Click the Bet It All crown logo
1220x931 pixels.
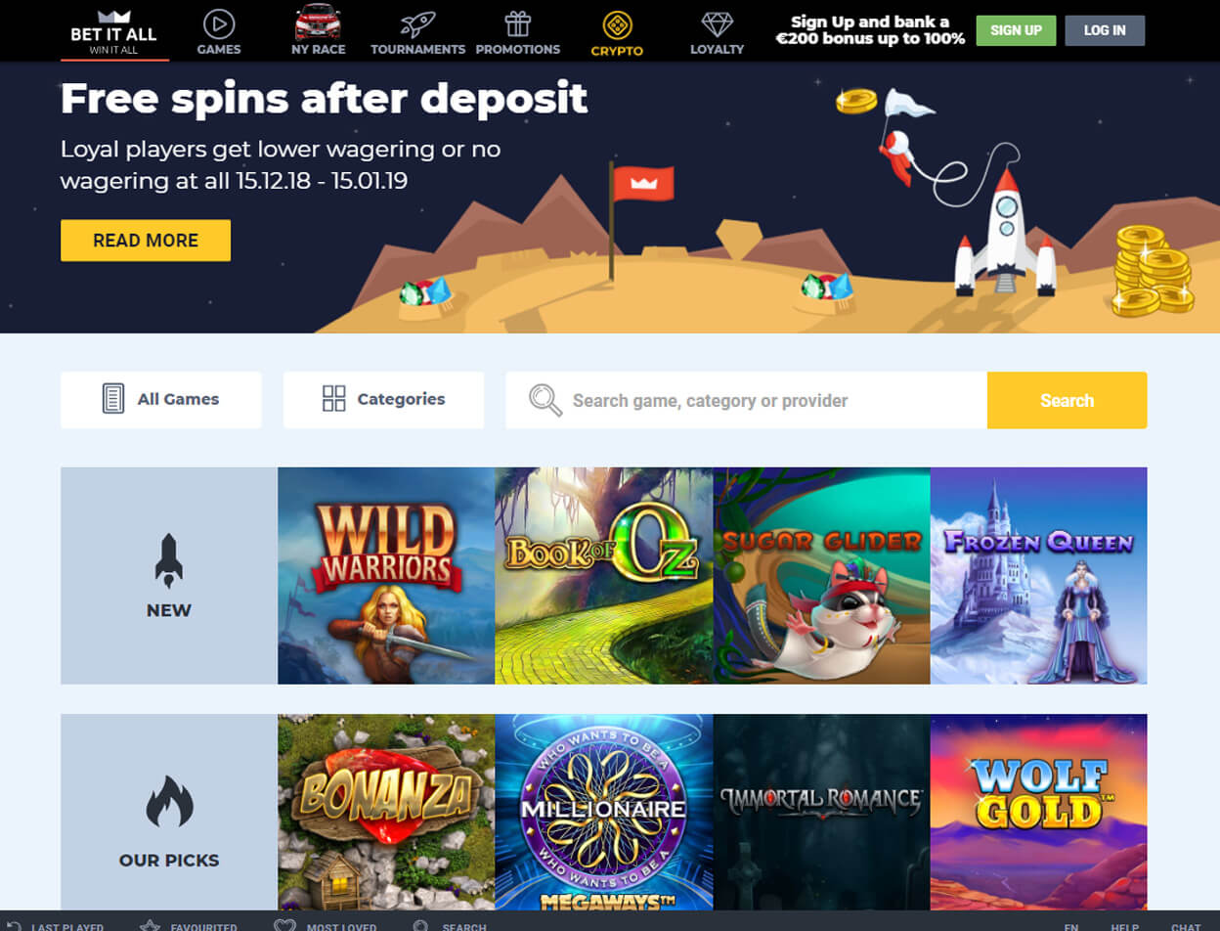[114, 17]
